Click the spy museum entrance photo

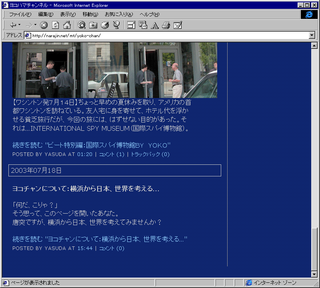click(115, 70)
